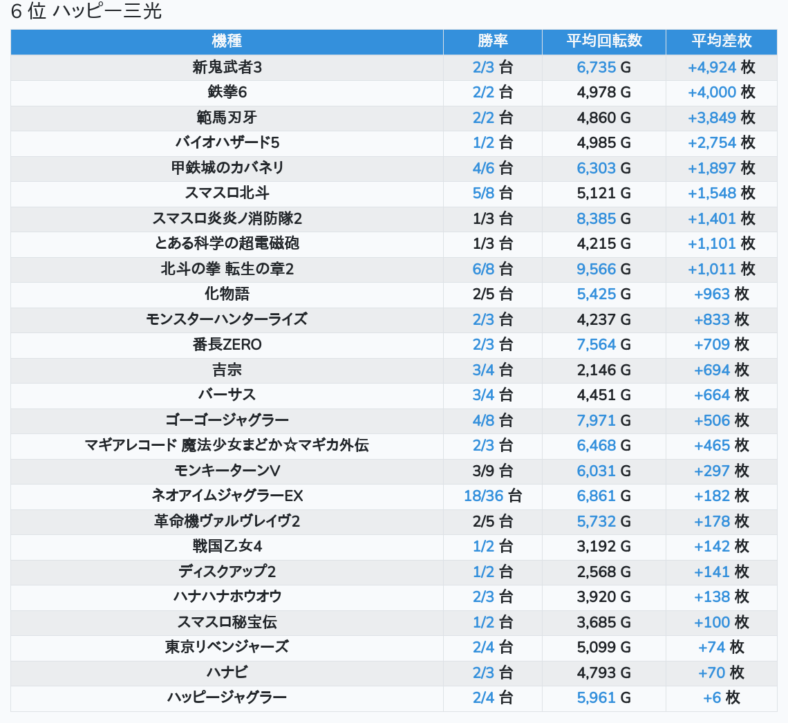Click 甲鉄城のカバネリ in the table
Image resolution: width=788 pixels, height=723 pixels.
227,168
